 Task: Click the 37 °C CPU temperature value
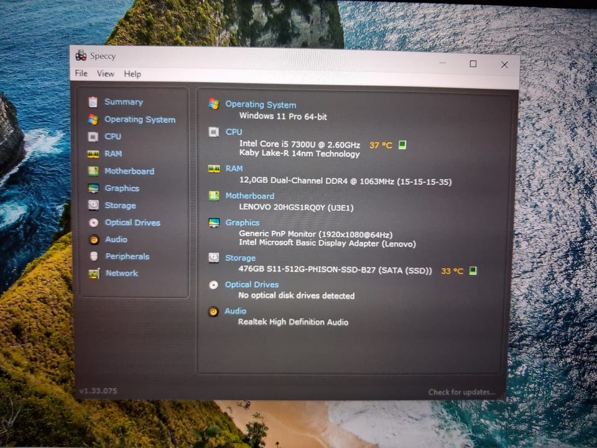pyautogui.click(x=381, y=145)
